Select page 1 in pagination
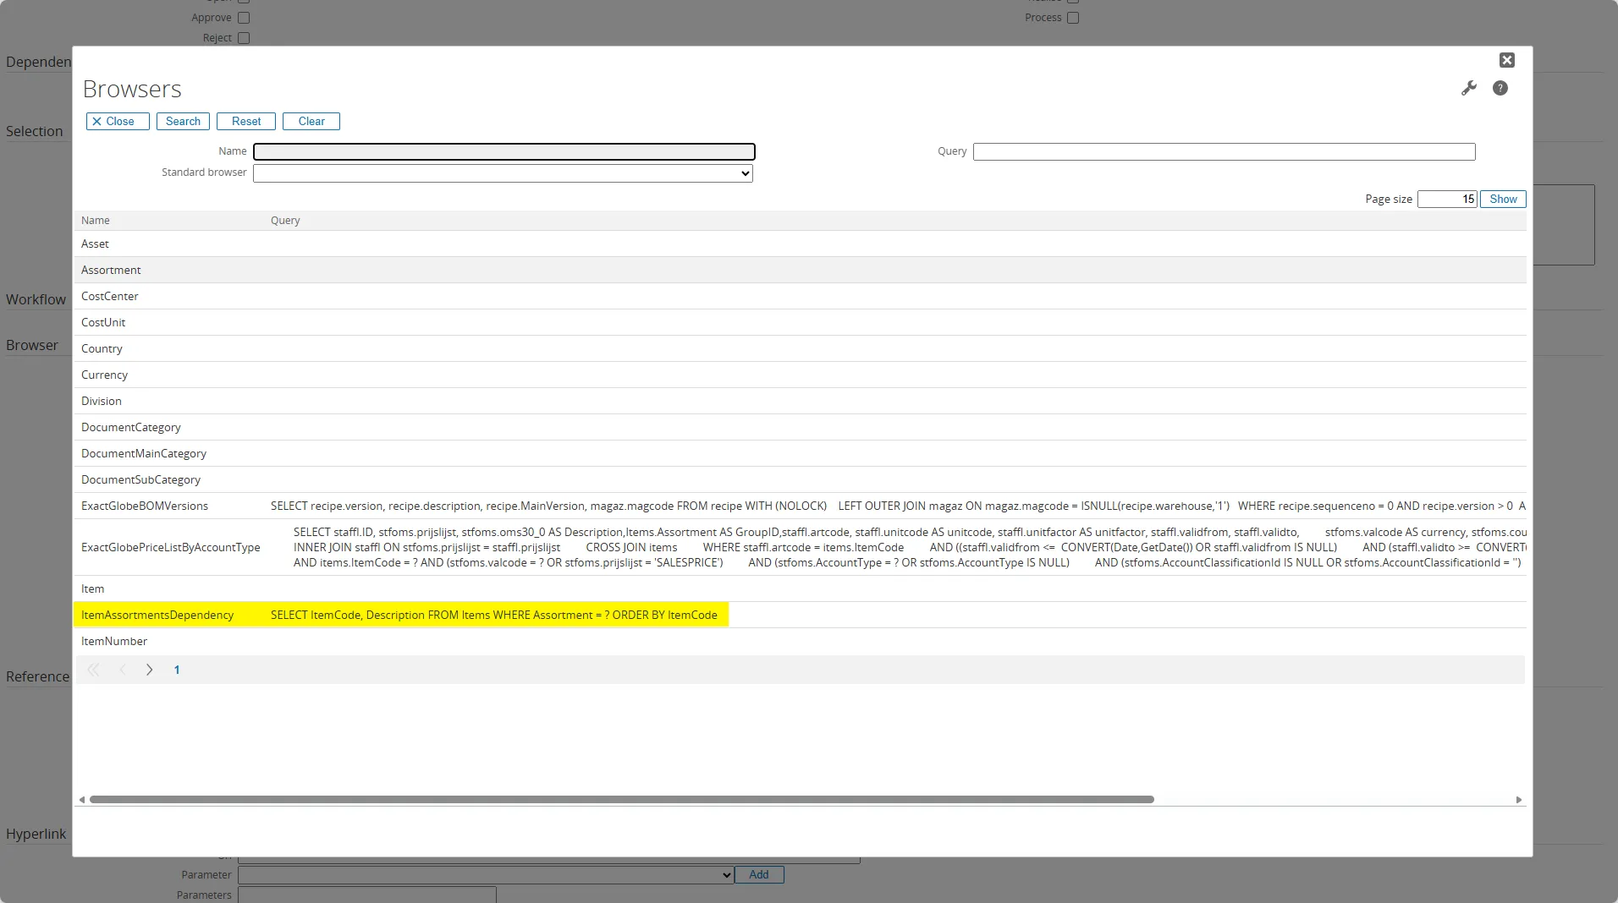The width and height of the screenshot is (1618, 903). [177, 670]
